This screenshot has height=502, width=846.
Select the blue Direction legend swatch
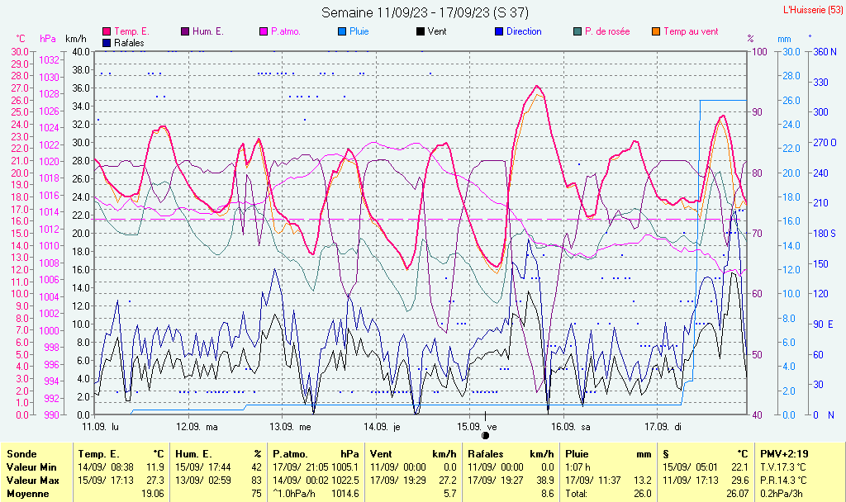click(499, 32)
